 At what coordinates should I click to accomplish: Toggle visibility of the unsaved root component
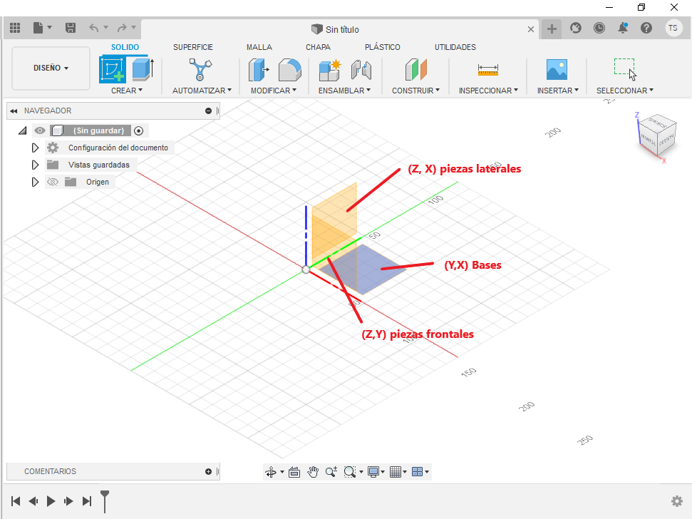[40, 130]
